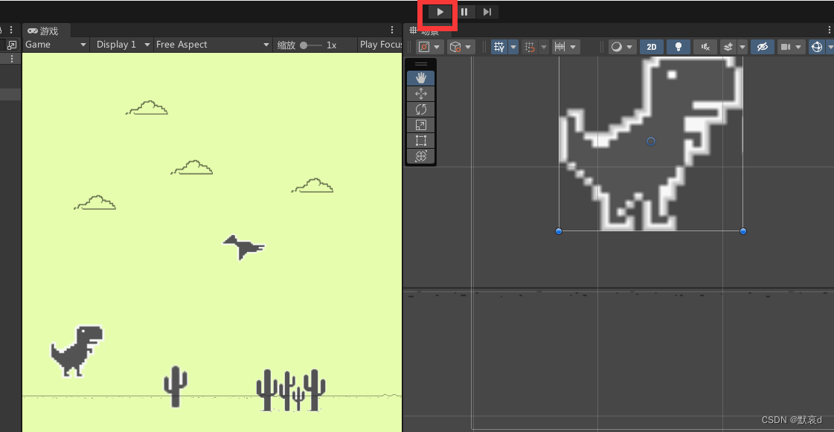The image size is (834, 432).
Task: Start the game with the Play button
Action: [440, 12]
